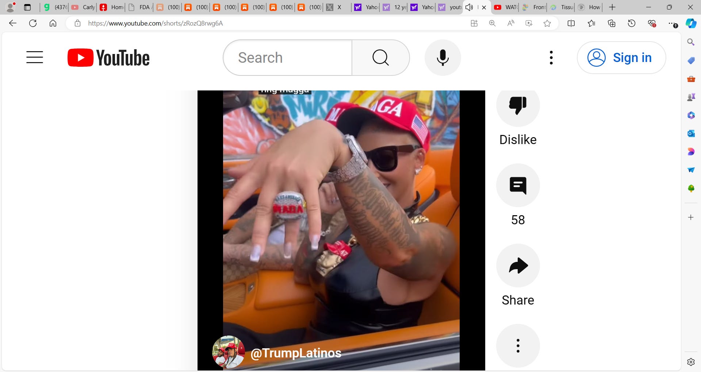The height and width of the screenshot is (372, 701).
Task: Switch to the WAT YouTube tab
Action: click(x=505, y=7)
